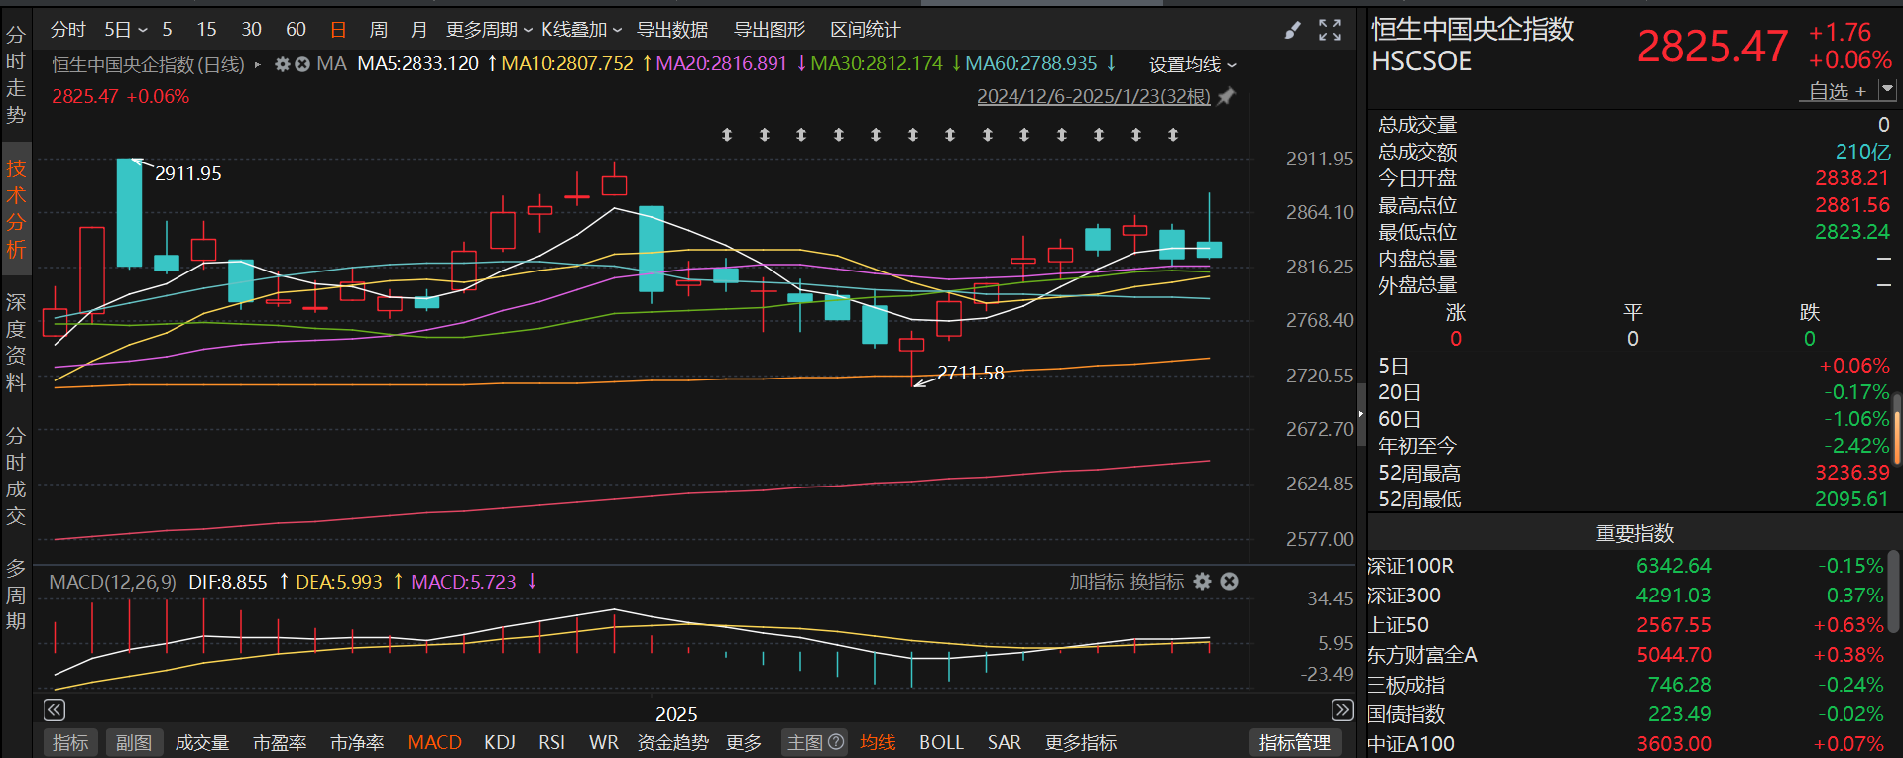1903x758 pixels.
Task: Toggle the MACD sub-chart indicator
Action: point(434,742)
